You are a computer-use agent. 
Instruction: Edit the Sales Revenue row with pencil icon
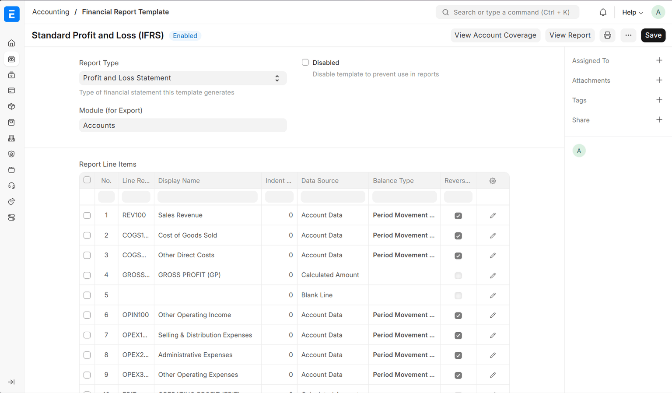(x=493, y=215)
